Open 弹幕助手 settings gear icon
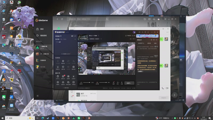Screen dimensions: 213x120 [154, 40]
